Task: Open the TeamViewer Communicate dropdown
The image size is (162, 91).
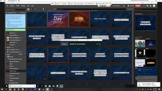Action: 79,4
